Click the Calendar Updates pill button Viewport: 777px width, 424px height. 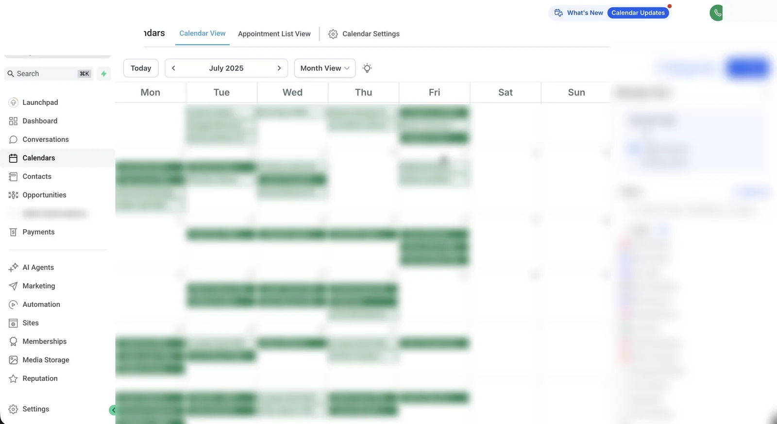638,13
